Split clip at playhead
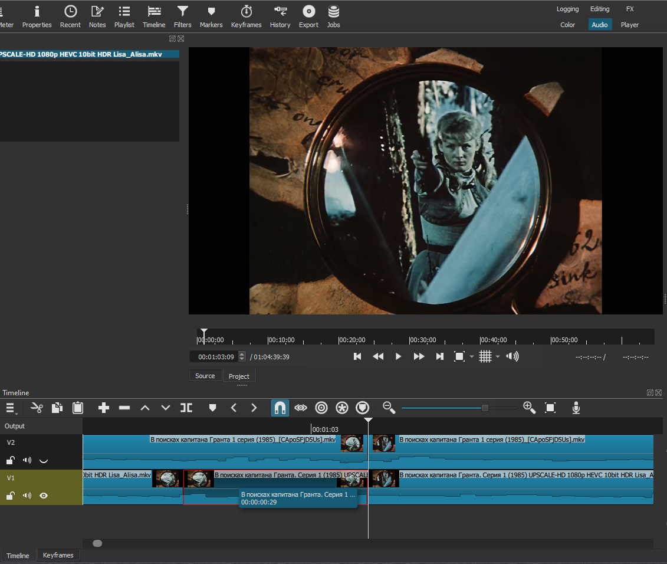Viewport: 667px width, 564px height. (x=186, y=408)
